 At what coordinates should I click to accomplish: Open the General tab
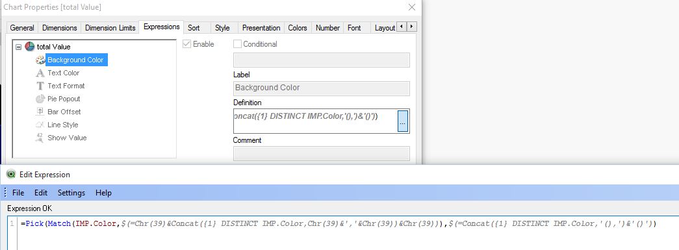(22, 28)
